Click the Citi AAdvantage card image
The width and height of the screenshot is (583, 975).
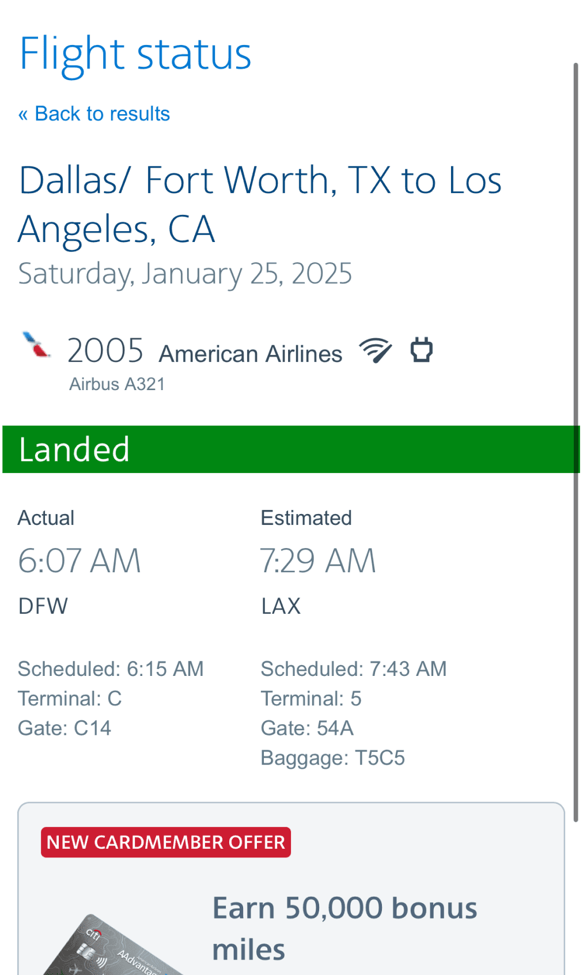pyautogui.click(x=109, y=948)
